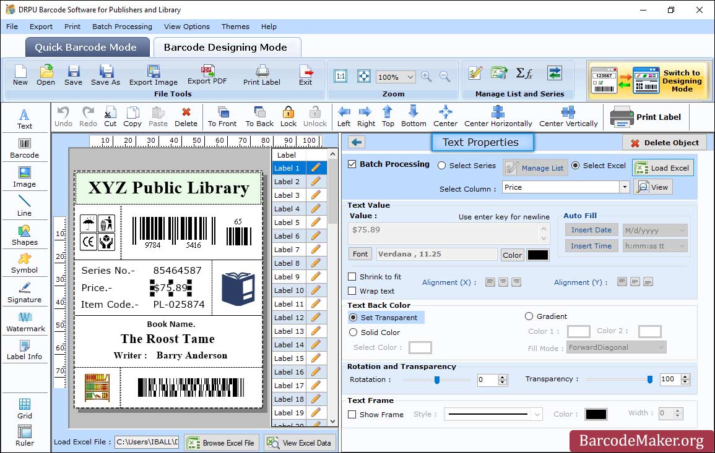Screen dimensions: 715x453
Task: Export label to PDF
Action: [x=207, y=75]
